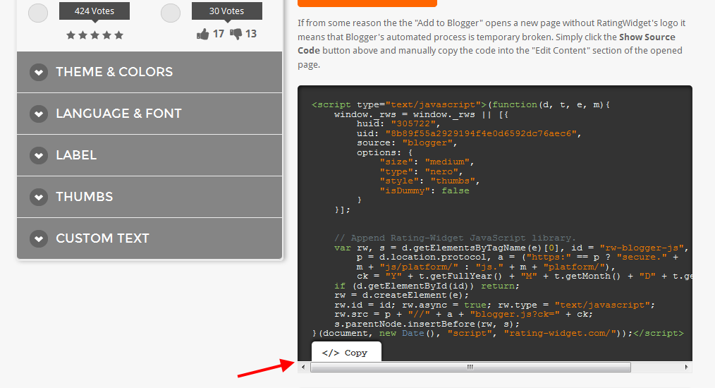This screenshot has width=715, height=388.
Task: Click the five-star rating preview
Action: coord(95,35)
